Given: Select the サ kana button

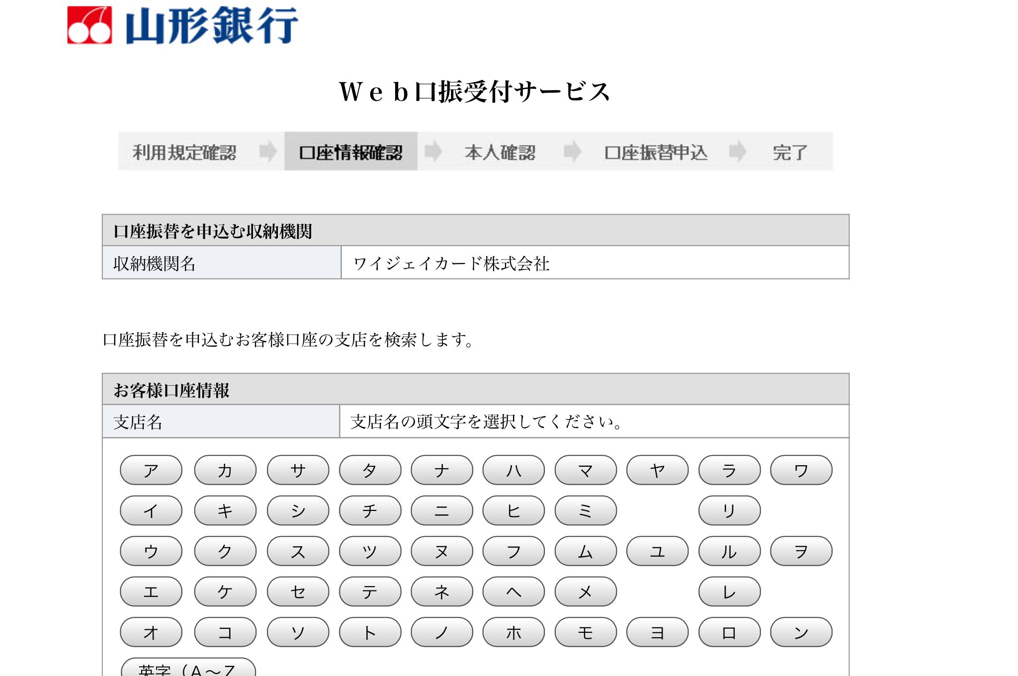Looking at the screenshot, I should [298, 470].
